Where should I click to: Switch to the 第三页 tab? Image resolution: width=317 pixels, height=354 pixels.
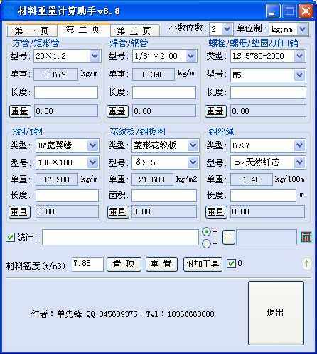tap(134, 31)
